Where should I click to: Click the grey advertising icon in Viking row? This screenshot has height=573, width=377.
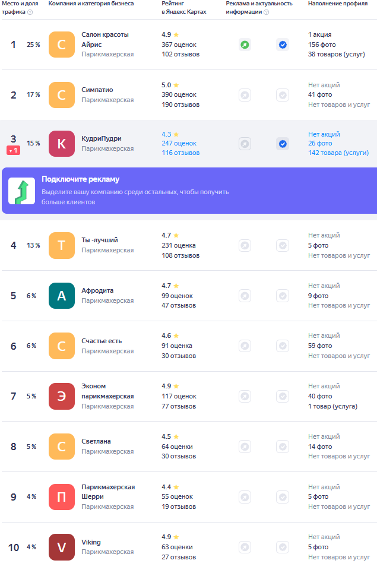click(245, 547)
